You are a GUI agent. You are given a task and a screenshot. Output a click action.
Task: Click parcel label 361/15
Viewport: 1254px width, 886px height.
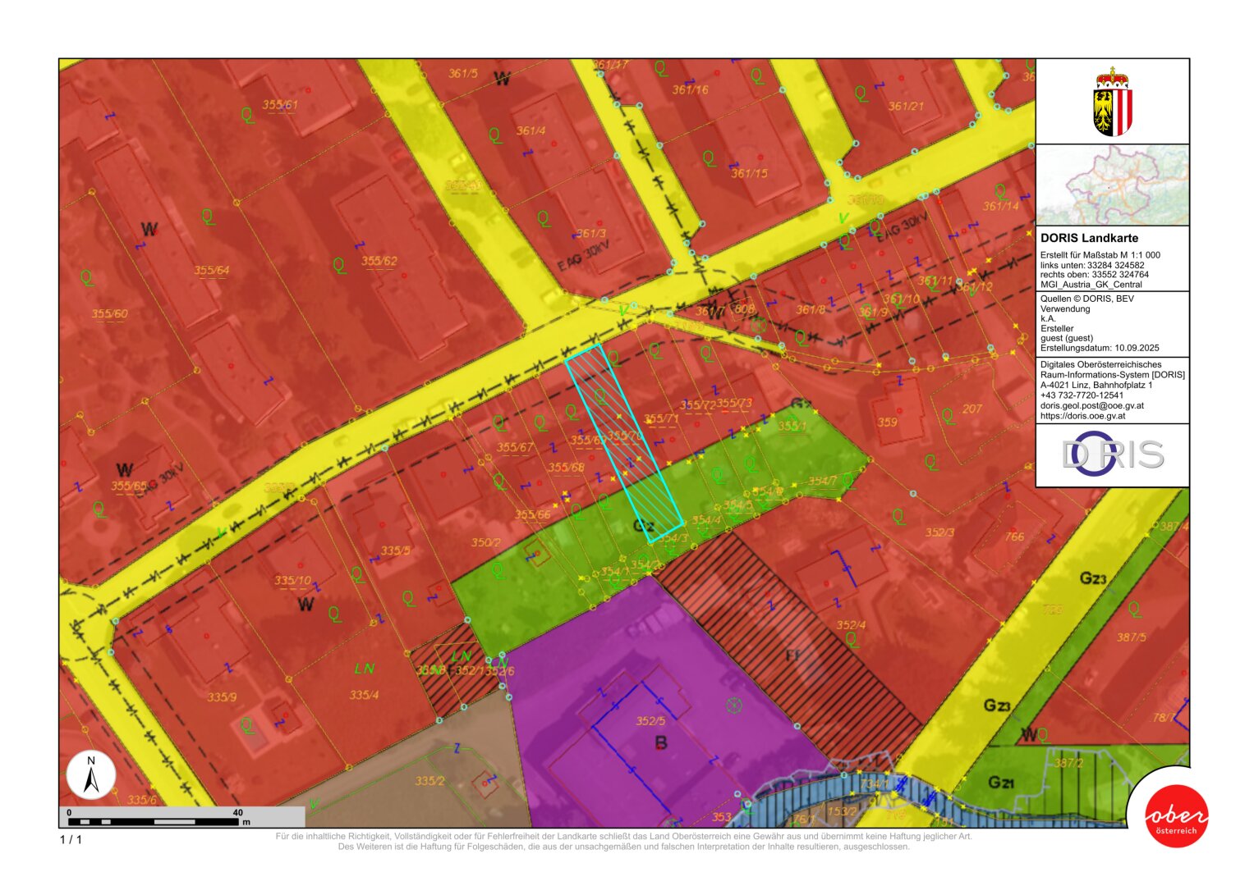pyautogui.click(x=749, y=173)
